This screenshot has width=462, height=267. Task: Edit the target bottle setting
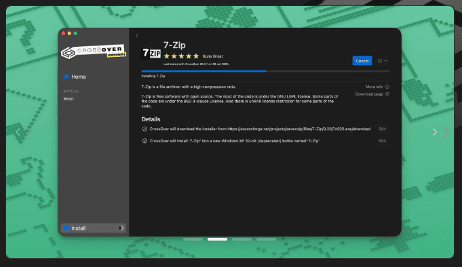point(383,141)
